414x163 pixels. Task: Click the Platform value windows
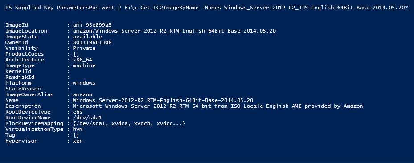click(x=84, y=83)
